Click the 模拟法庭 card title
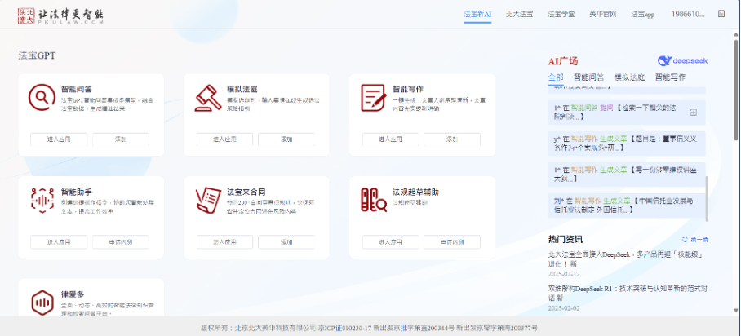Screen dimensions: 741x336 tap(242, 90)
